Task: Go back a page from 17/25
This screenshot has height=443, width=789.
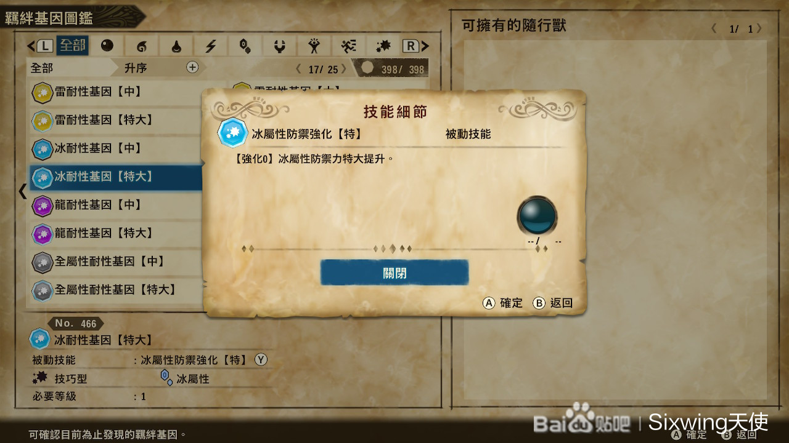Action: point(299,70)
